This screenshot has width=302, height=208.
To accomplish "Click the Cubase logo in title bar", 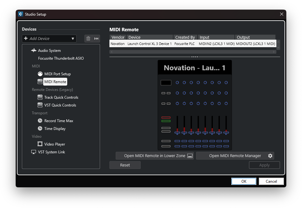I will click(x=21, y=14).
